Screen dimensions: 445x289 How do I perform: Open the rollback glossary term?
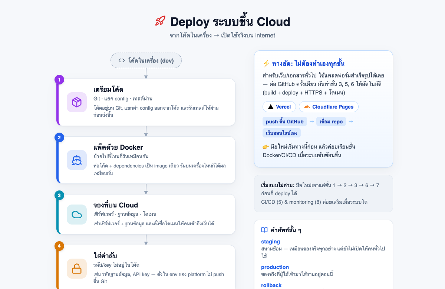pyautogui.click(x=271, y=285)
